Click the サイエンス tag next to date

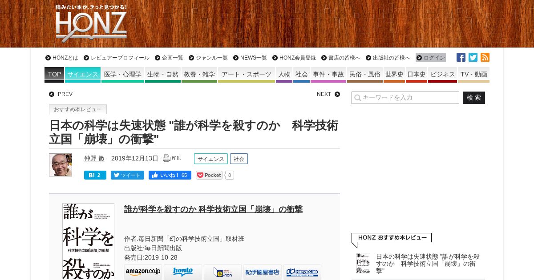211,159
